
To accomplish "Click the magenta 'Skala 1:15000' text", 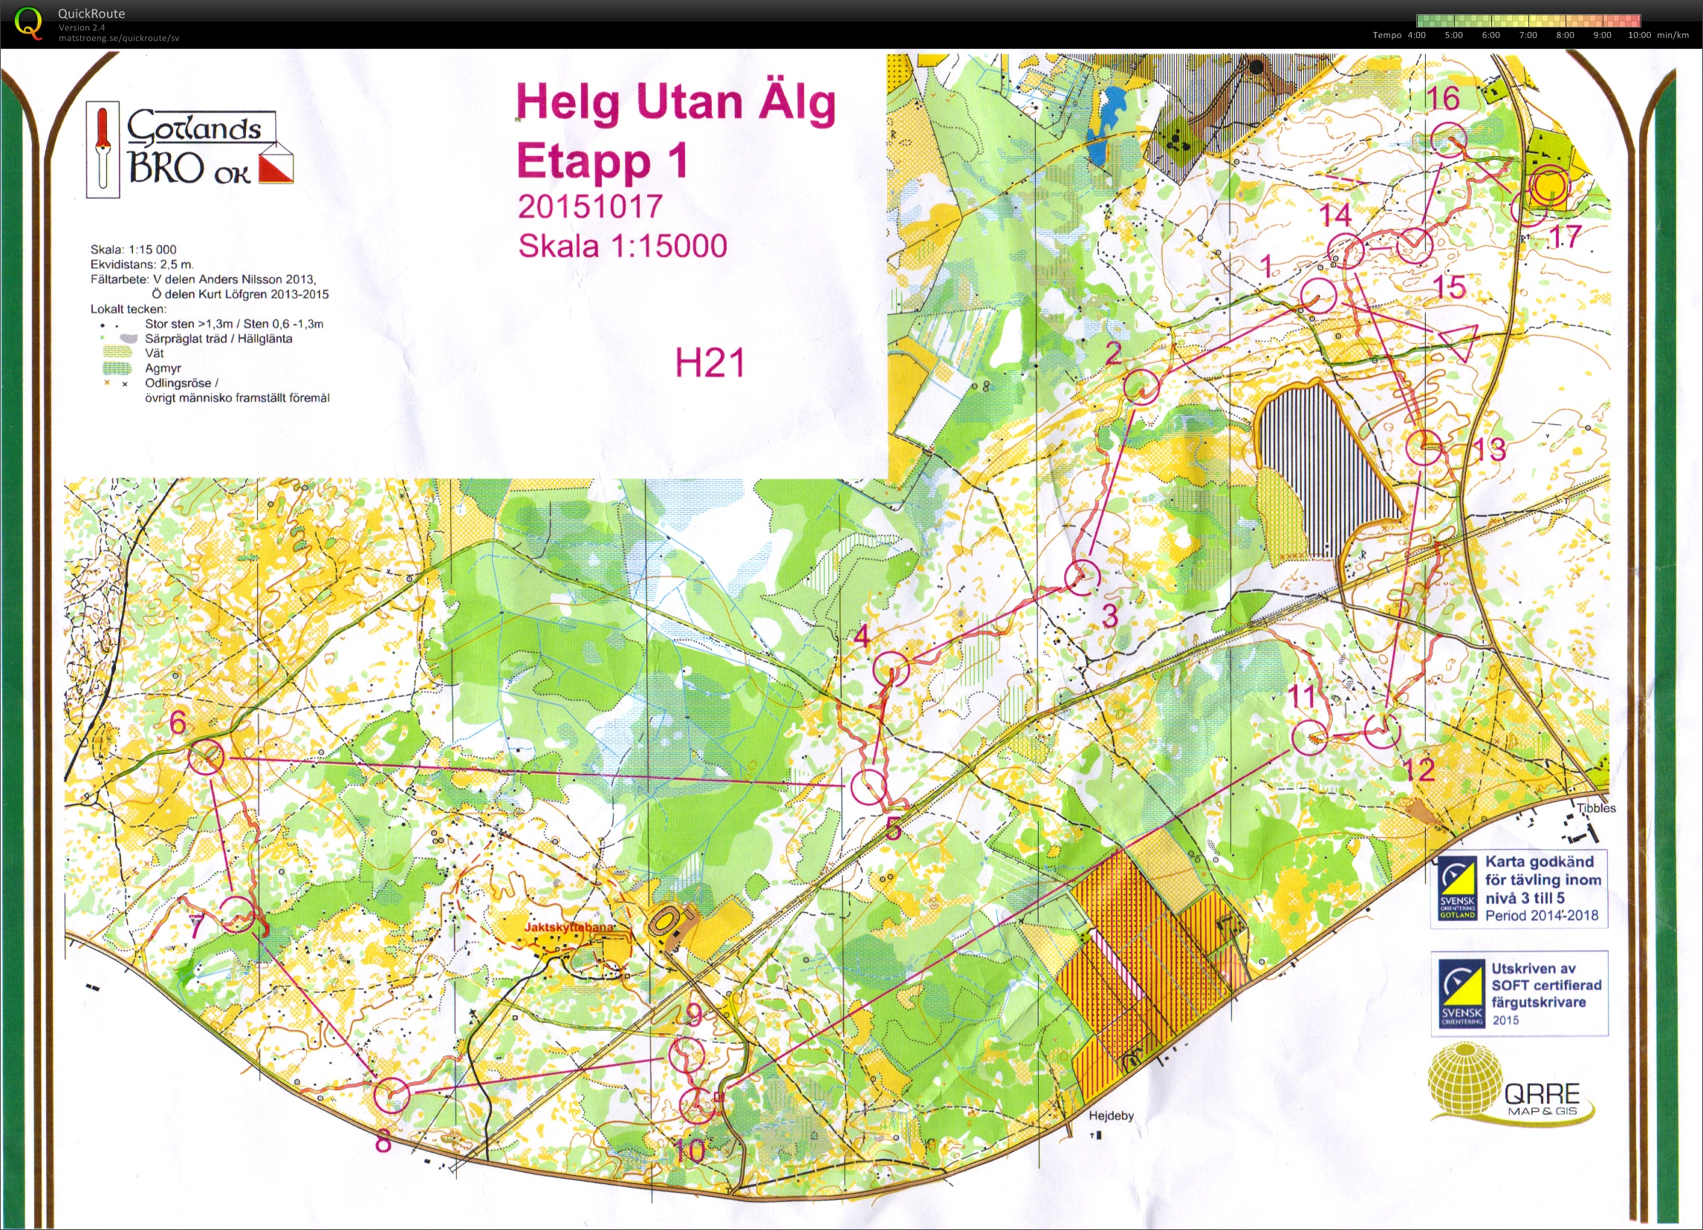I will pyautogui.click(x=623, y=246).
